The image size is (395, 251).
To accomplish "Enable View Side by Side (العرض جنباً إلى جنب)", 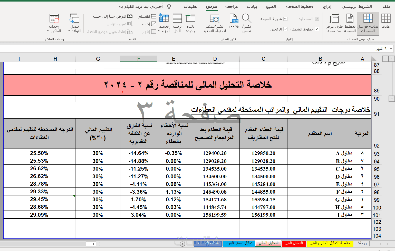I will [113, 16].
